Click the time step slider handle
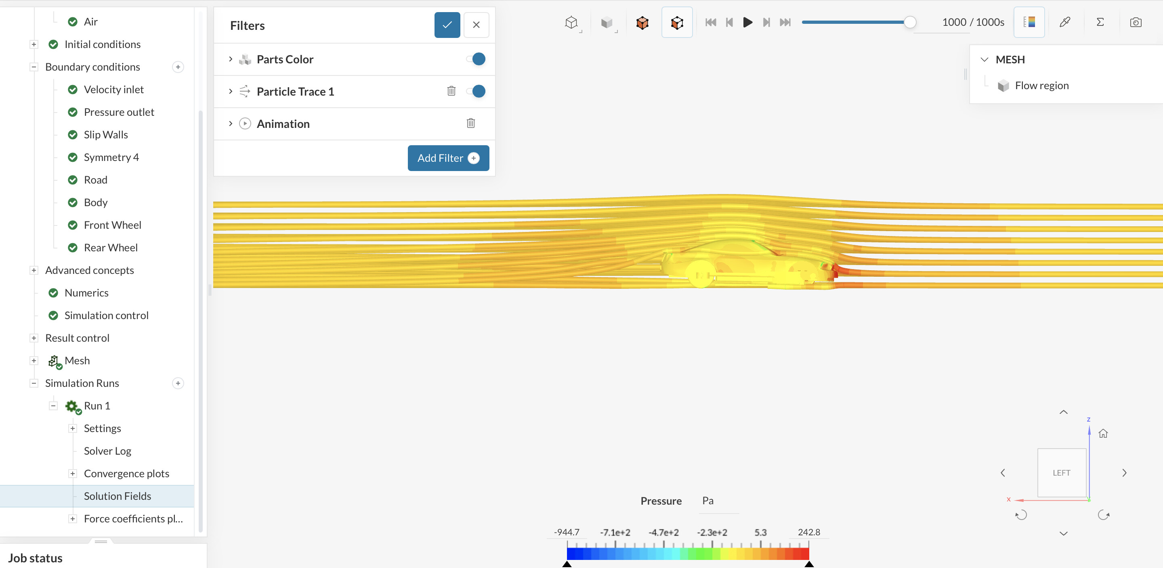 (910, 22)
